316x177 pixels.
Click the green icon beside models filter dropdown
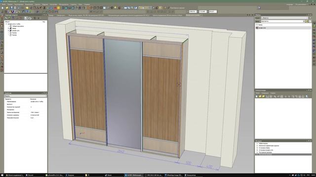click(307, 21)
